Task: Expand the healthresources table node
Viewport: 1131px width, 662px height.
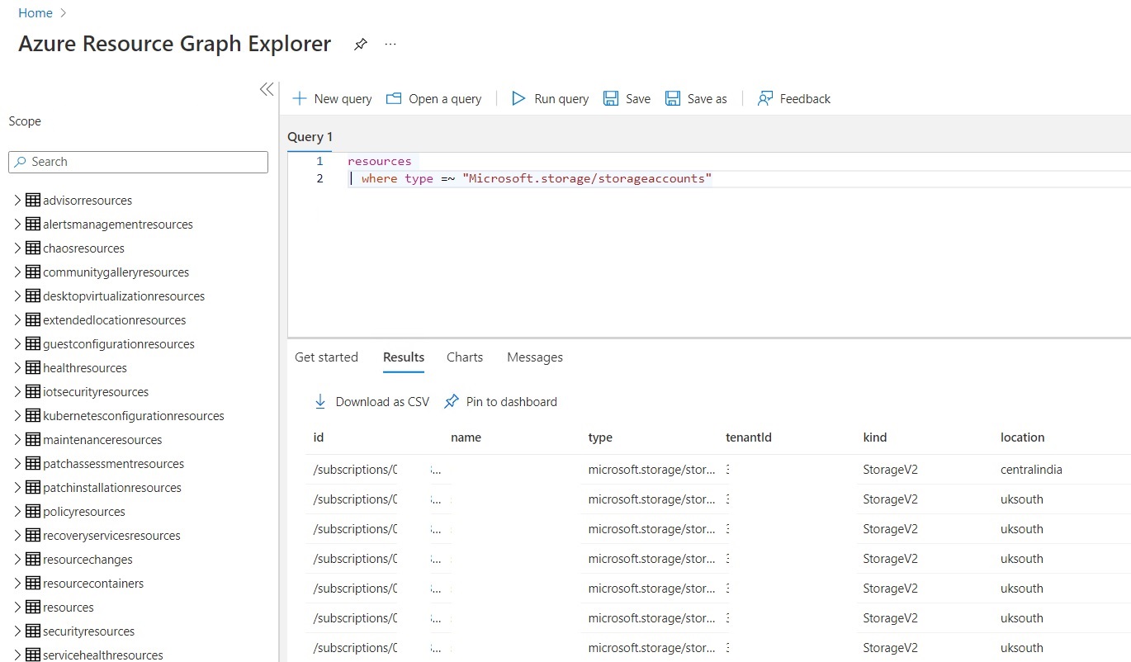Action: tap(17, 368)
